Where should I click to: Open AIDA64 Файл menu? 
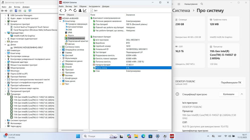click(61, 6)
